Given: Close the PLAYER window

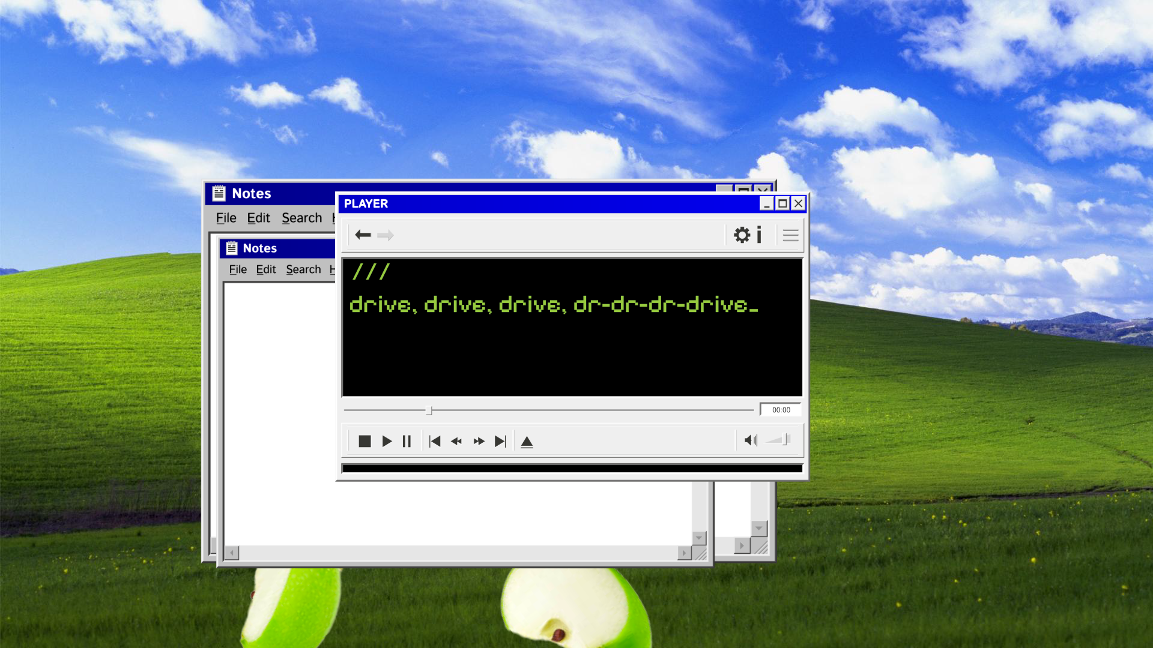Looking at the screenshot, I should tap(798, 203).
